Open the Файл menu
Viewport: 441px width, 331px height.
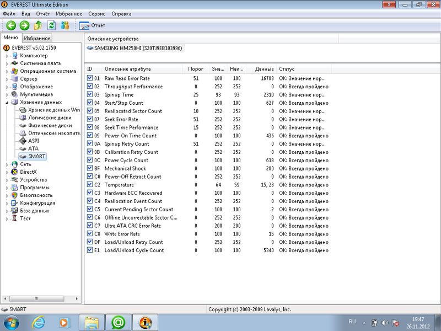click(9, 14)
